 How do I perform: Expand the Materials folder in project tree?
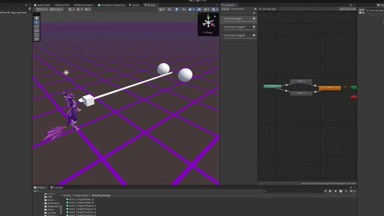(x=42, y=203)
